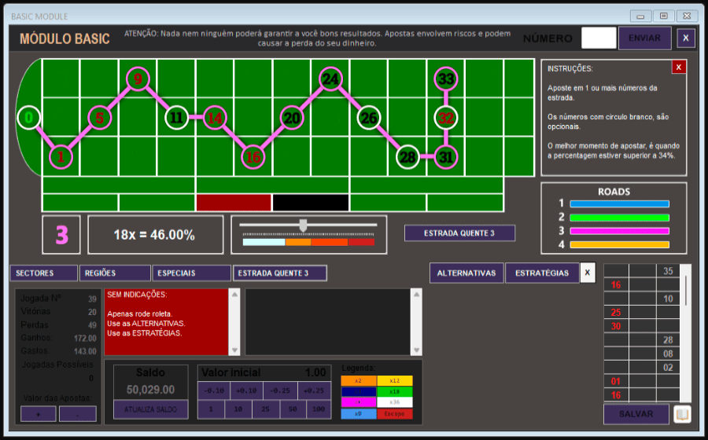This screenshot has height=440, width=708.
Task: Close the INSTRUÇÕES panel with red X
Action: tap(679, 67)
